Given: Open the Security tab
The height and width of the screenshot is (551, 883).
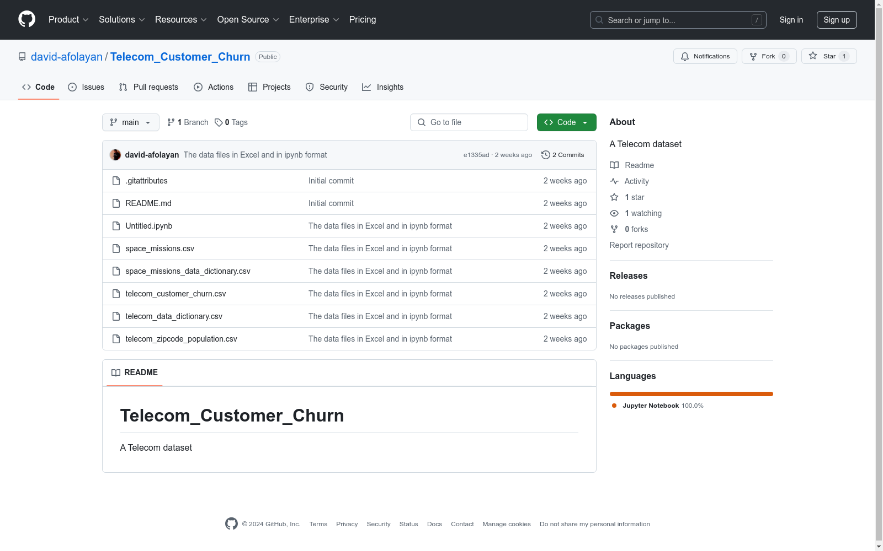Looking at the screenshot, I should click(327, 87).
